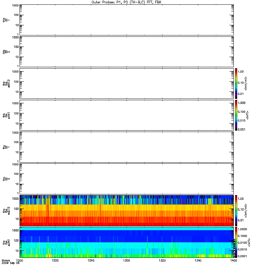
Task: Click the color bar beside thb fbk scm1
Action: 236,115
